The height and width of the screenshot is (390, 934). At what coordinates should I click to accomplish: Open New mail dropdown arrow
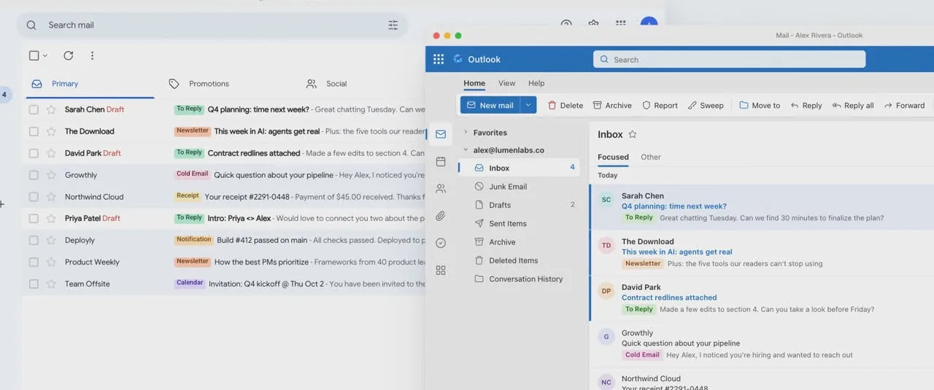(x=529, y=105)
